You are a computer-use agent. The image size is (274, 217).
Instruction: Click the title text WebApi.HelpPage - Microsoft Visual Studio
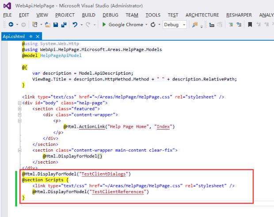coord(79,6)
